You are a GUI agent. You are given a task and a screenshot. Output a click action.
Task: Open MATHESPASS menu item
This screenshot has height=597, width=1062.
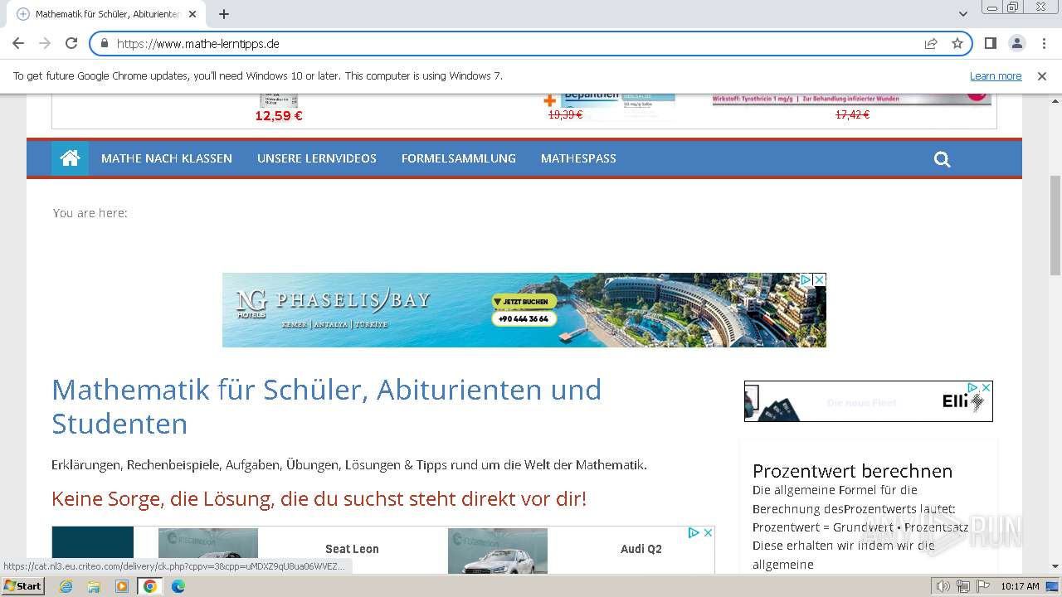click(578, 158)
